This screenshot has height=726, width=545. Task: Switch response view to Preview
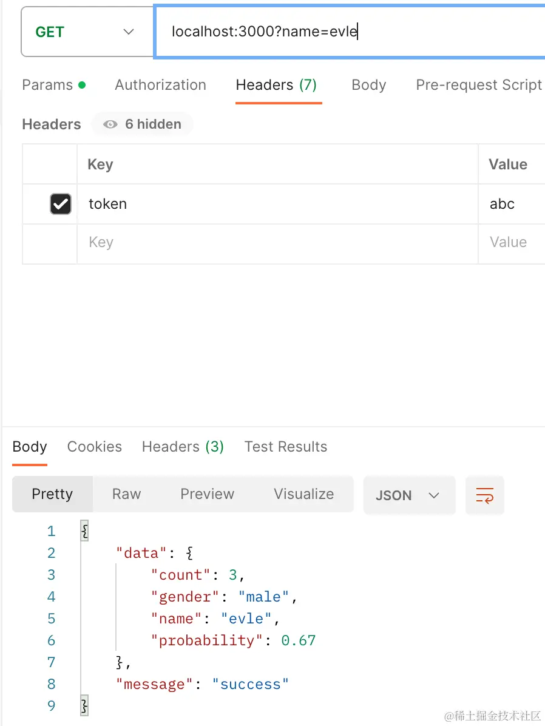[x=207, y=494]
